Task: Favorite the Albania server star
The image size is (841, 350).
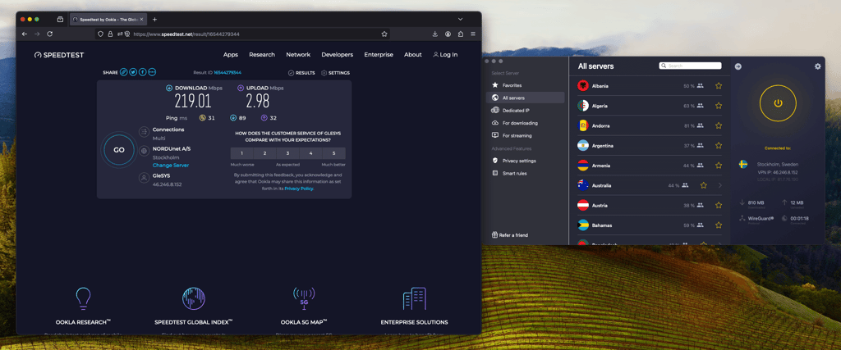Action: pyautogui.click(x=719, y=85)
